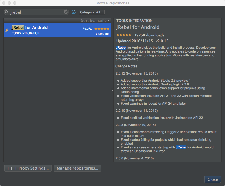Click the JRebel plugin plug icon
This screenshot has width=225, height=186.
(7, 30)
